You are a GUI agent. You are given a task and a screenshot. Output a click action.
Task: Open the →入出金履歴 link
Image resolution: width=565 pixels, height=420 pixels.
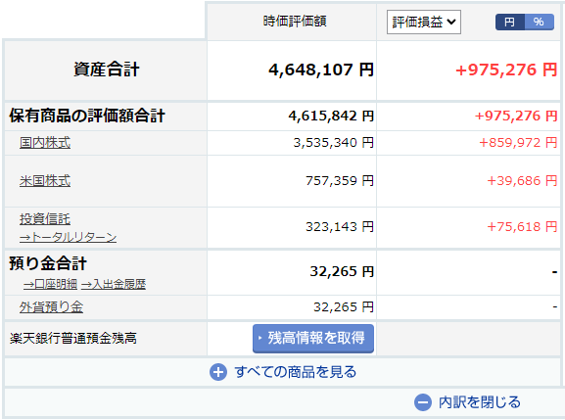click(x=114, y=284)
